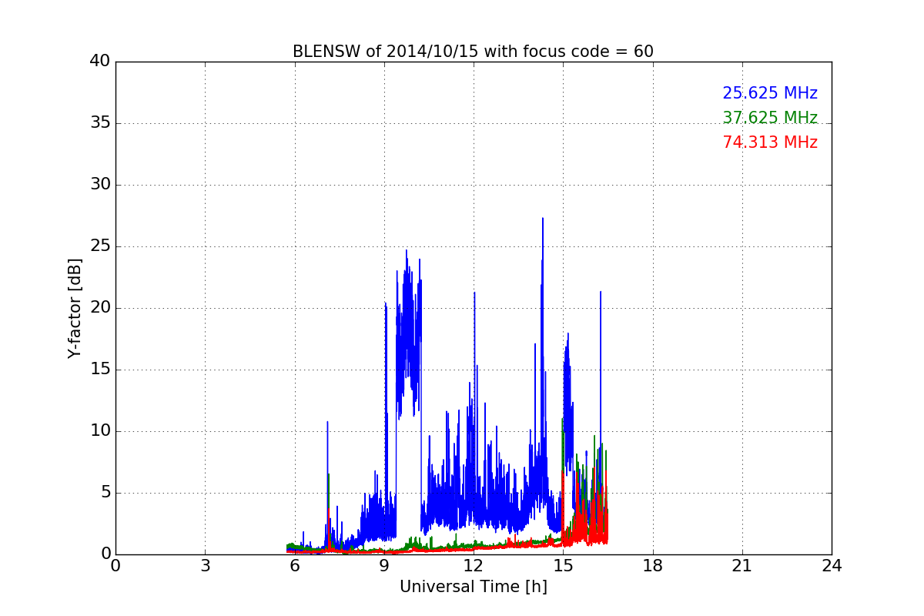The width and height of the screenshot is (924, 616).
Task: Click the y-axis tick label 20
Action: [100, 308]
